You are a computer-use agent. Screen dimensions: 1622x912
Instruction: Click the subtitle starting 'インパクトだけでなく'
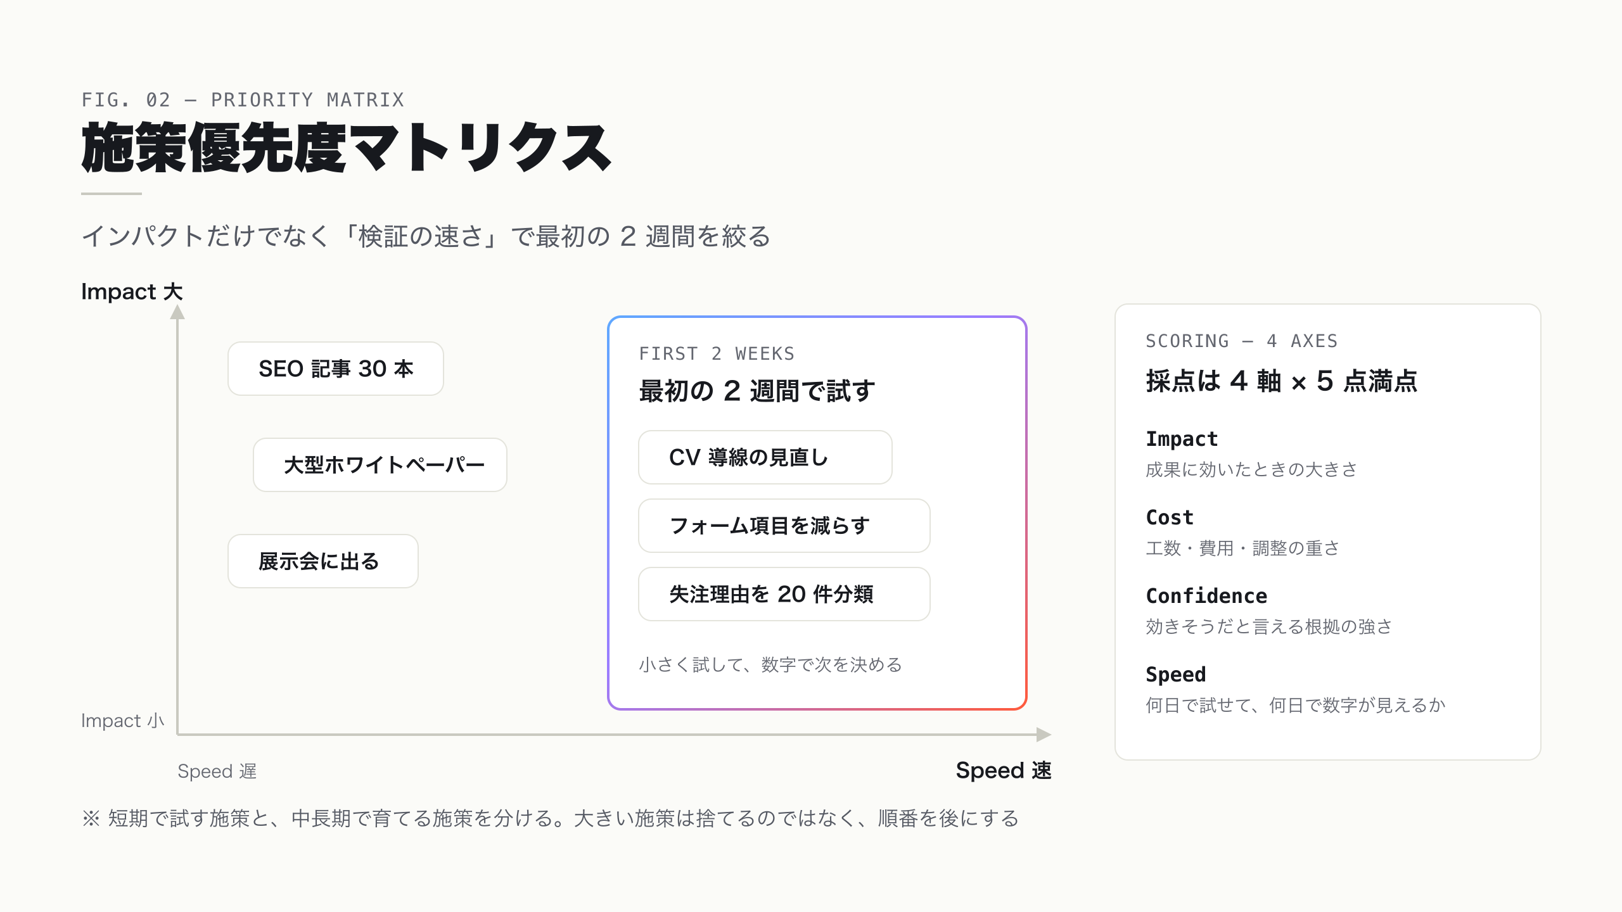pyautogui.click(x=426, y=236)
